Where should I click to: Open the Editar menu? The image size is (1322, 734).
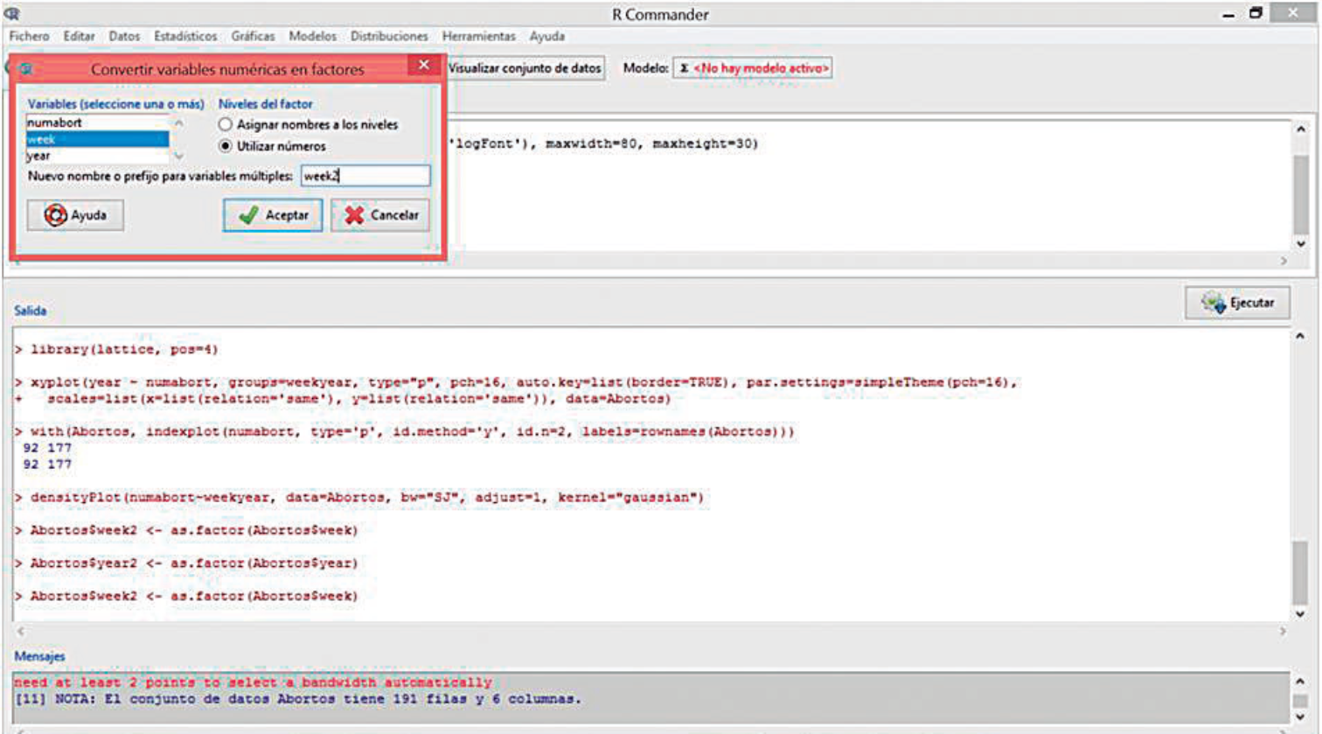pos(79,36)
